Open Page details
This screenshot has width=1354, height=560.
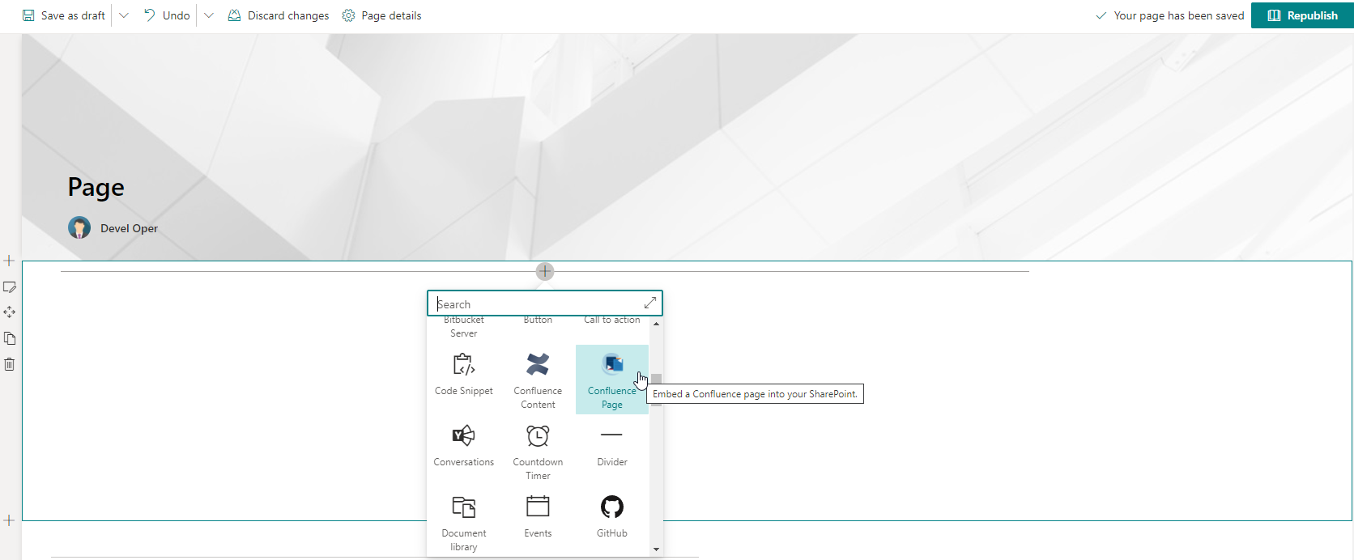pyautogui.click(x=381, y=15)
